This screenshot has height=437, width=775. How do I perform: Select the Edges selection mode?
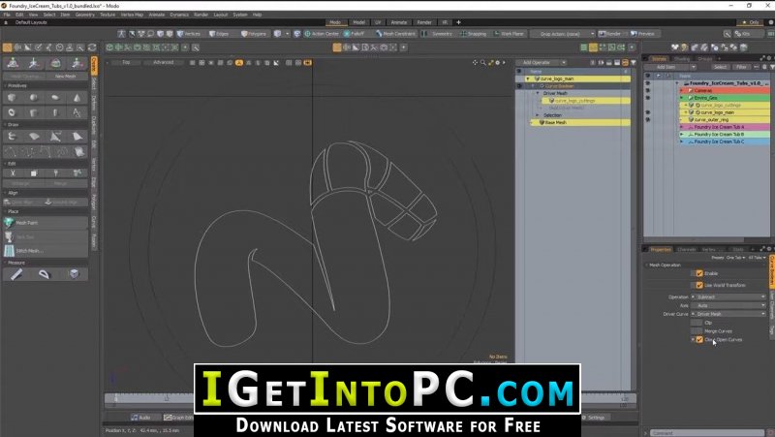[219, 34]
